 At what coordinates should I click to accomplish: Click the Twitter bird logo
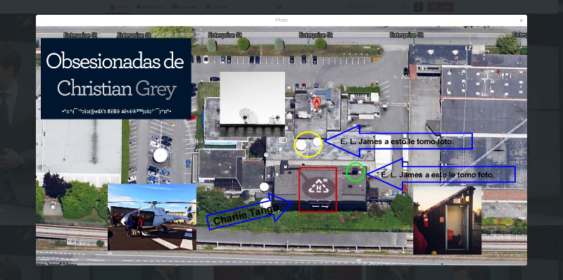[279, 7]
